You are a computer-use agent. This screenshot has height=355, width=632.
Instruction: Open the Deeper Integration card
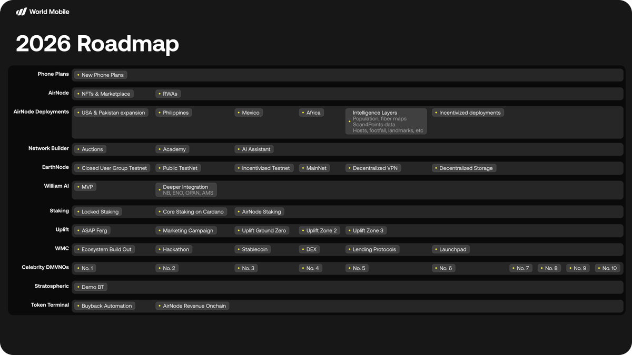click(186, 190)
